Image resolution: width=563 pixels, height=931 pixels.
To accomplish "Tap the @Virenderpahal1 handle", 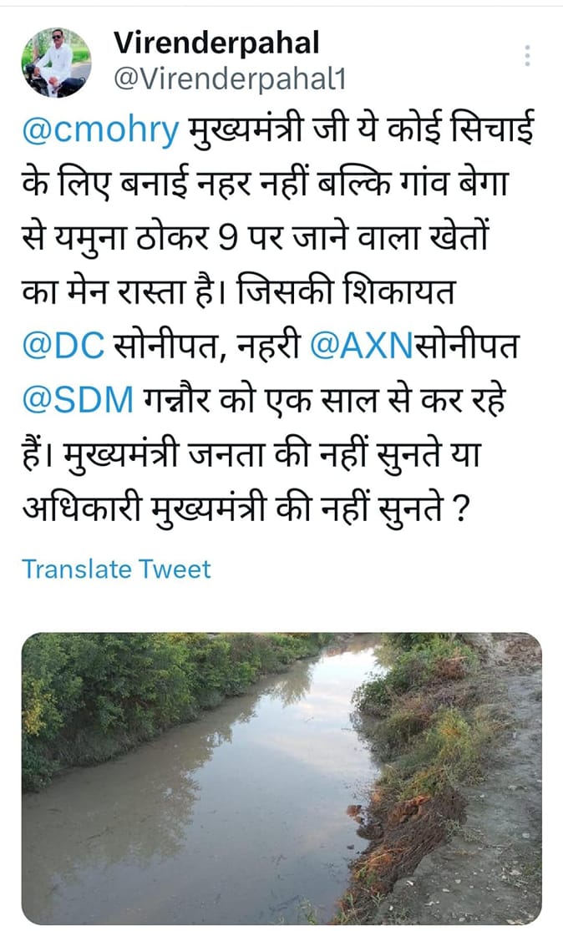I will tap(229, 79).
